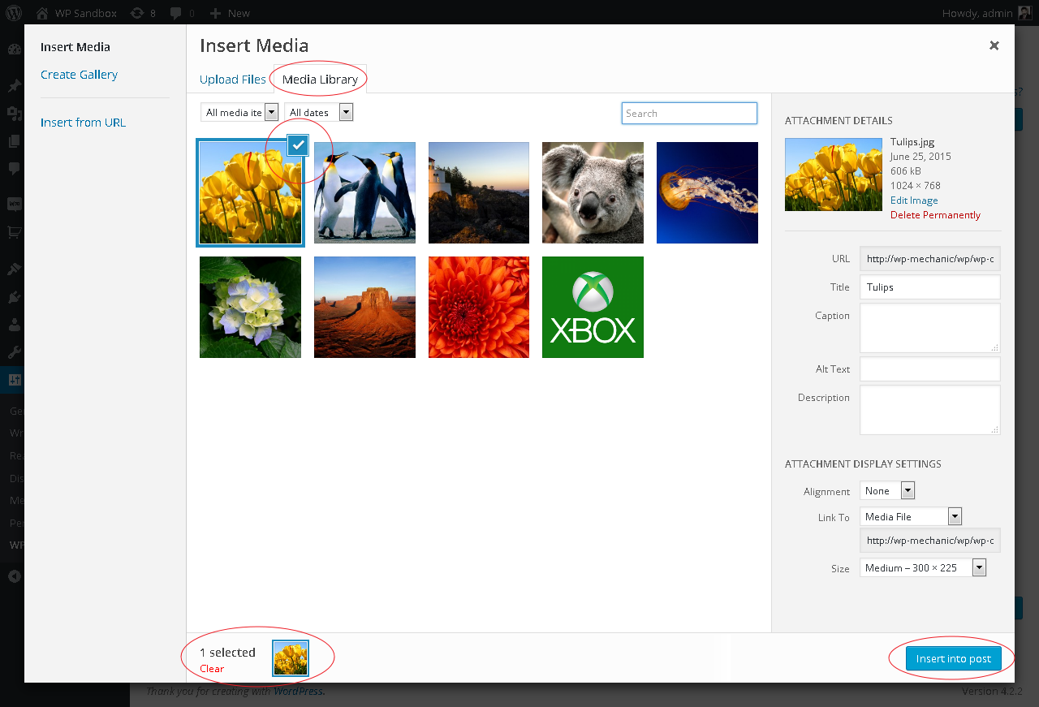Select the yellow tulips thumbnail

click(x=250, y=193)
